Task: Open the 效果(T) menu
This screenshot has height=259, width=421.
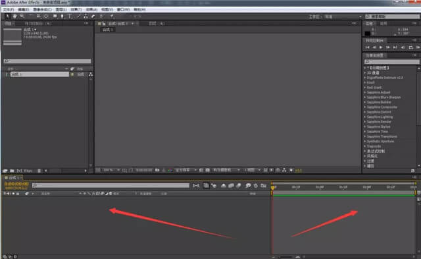Action: coord(76,9)
